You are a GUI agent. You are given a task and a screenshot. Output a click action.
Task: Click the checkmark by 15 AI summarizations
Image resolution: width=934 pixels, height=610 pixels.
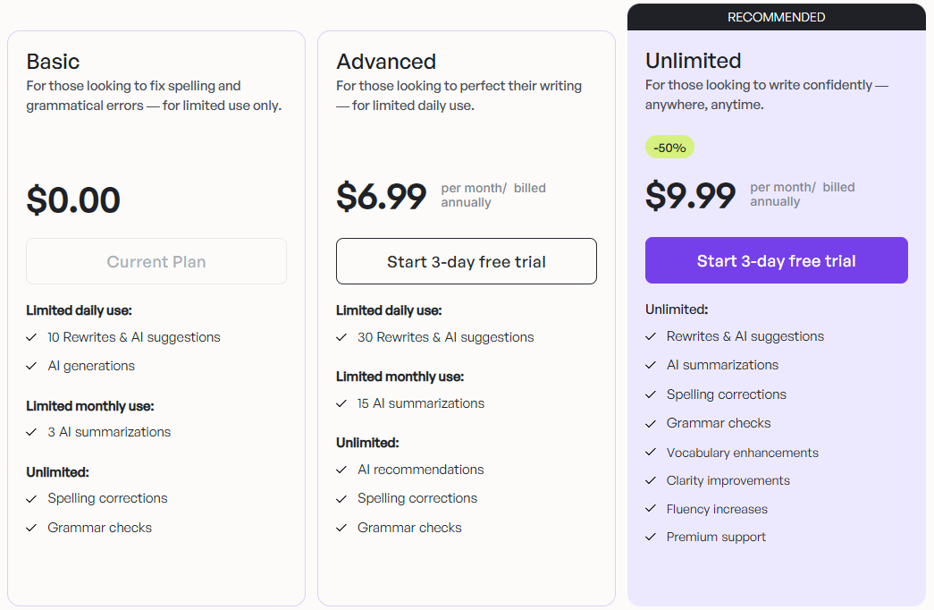[341, 402]
